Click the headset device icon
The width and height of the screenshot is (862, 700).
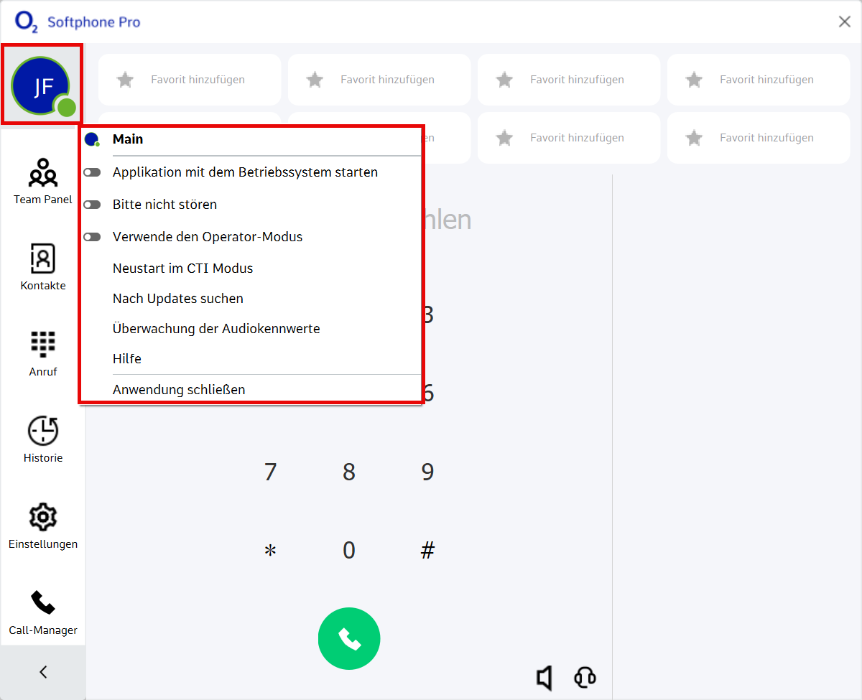[x=585, y=677]
